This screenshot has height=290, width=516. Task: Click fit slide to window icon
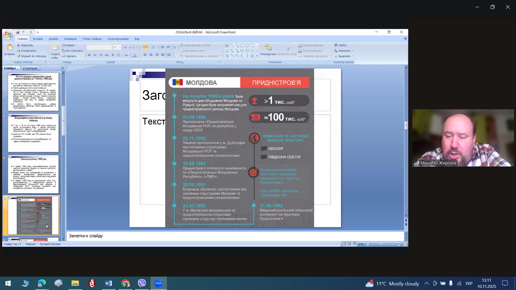tap(405, 244)
